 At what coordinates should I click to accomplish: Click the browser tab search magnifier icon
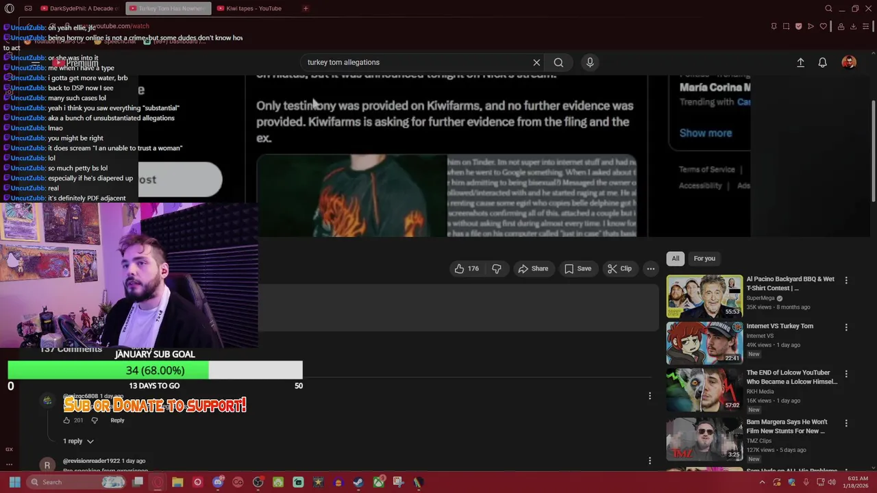(x=828, y=8)
